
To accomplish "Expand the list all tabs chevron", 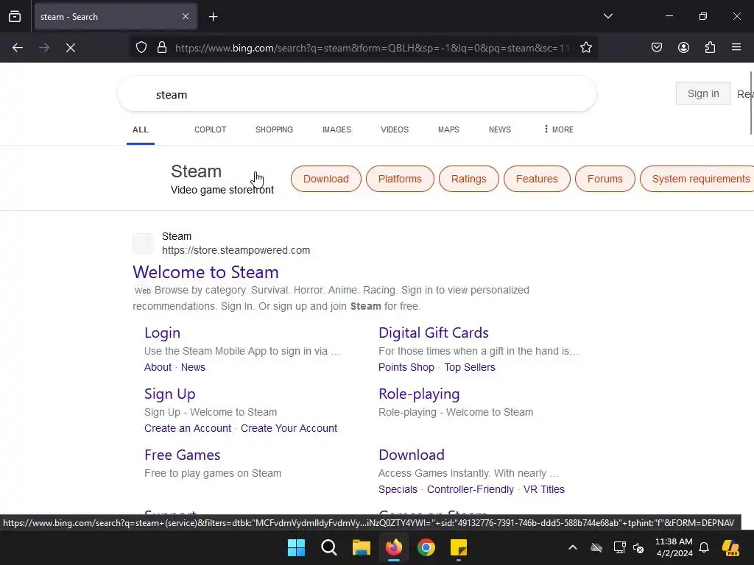I will pyautogui.click(x=607, y=16).
